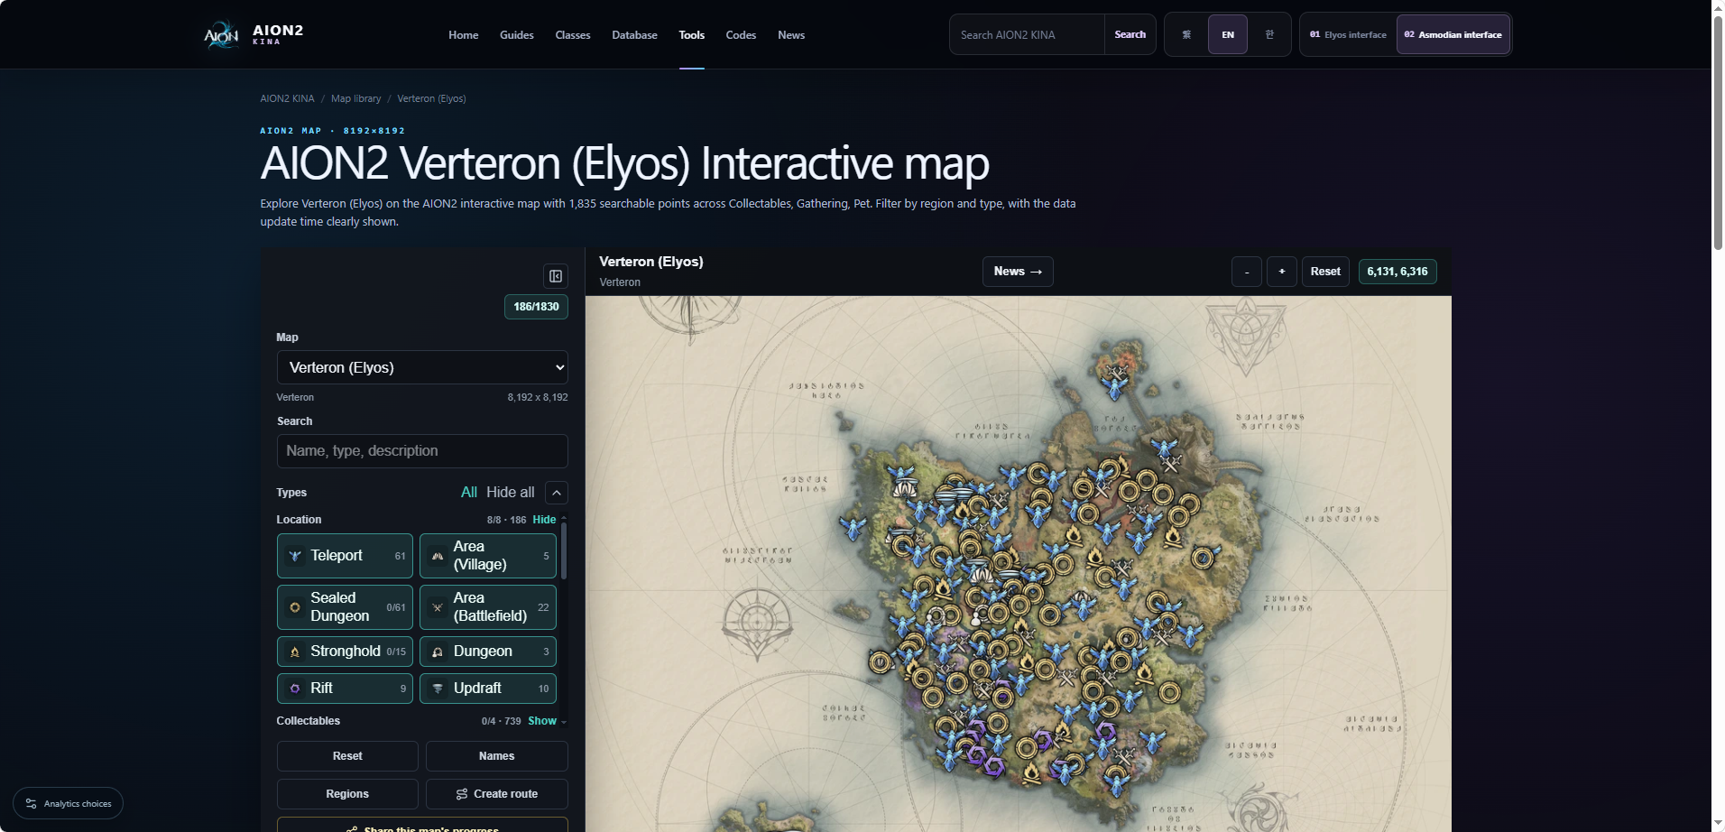
Task: Focus the Name, type, description search field
Action: coord(422,451)
